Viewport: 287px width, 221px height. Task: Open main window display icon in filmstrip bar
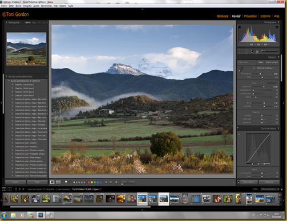(x=4, y=189)
